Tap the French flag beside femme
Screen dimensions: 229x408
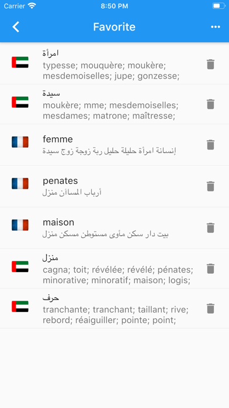20,142
